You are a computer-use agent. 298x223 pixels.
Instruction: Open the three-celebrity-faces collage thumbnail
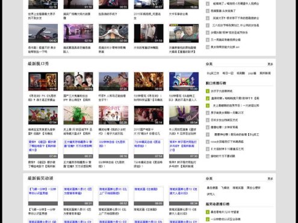pos(78,81)
